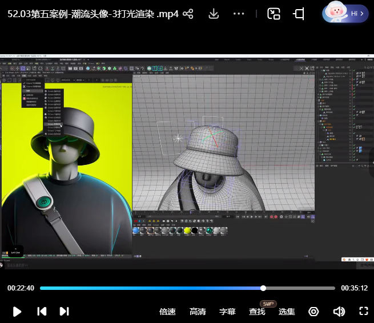The width and height of the screenshot is (374, 323).
Task: Open the Hi assistant avatar button
Action: click(x=345, y=13)
